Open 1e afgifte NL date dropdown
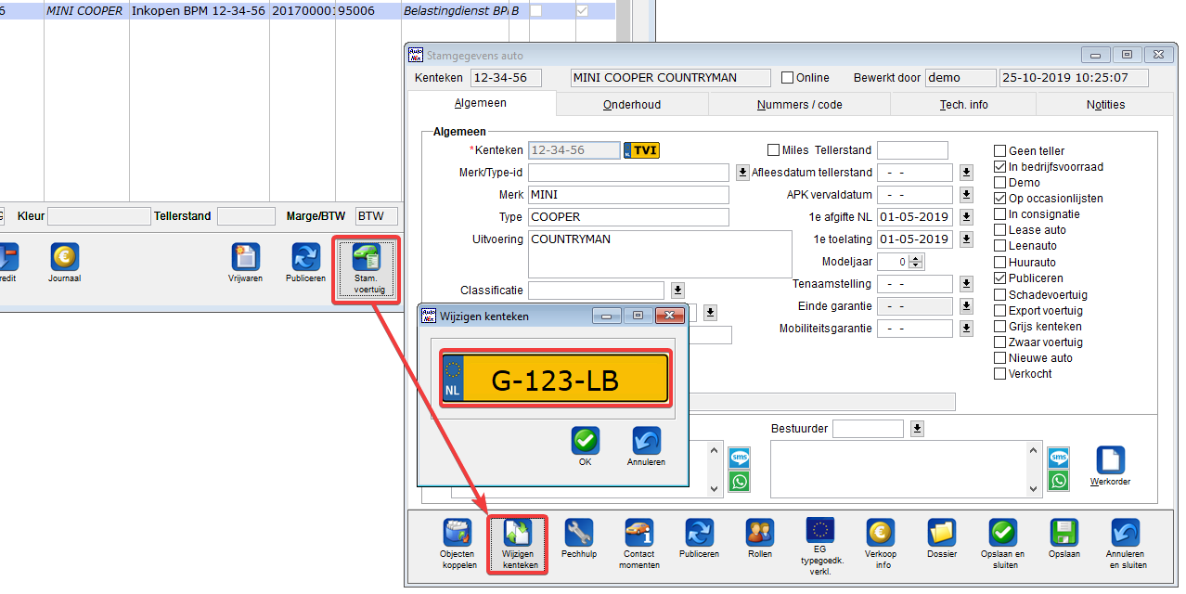Screen dimensions: 1186x594 (x=966, y=217)
